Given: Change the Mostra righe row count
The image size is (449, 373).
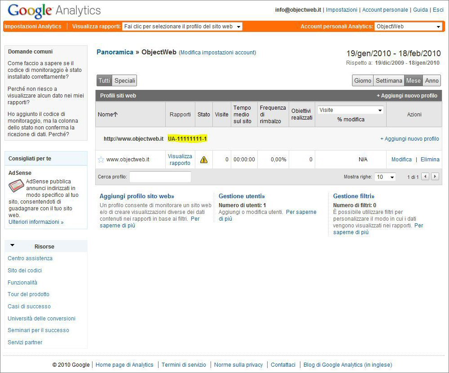Looking at the screenshot, I should [386, 177].
